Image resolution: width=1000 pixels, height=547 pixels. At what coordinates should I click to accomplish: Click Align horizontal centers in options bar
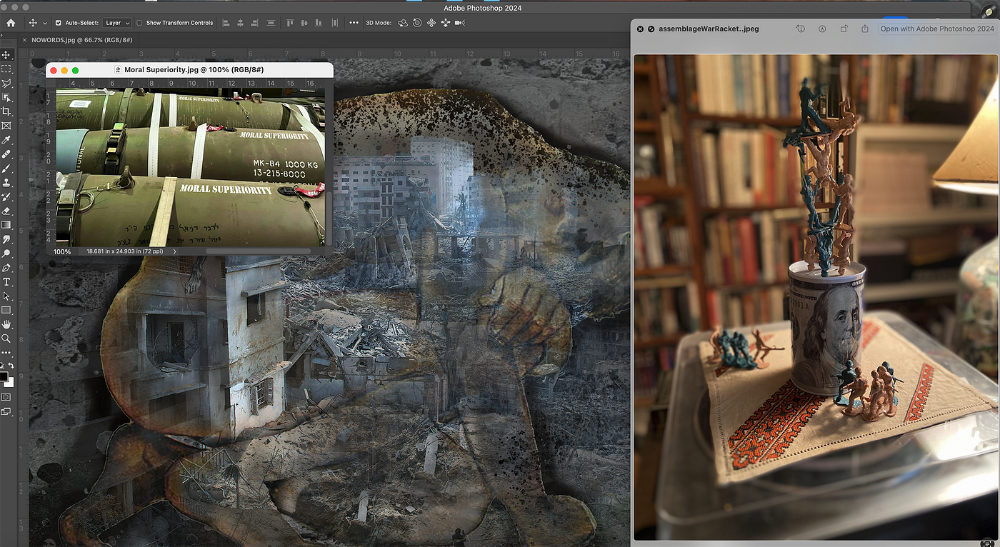[x=241, y=23]
